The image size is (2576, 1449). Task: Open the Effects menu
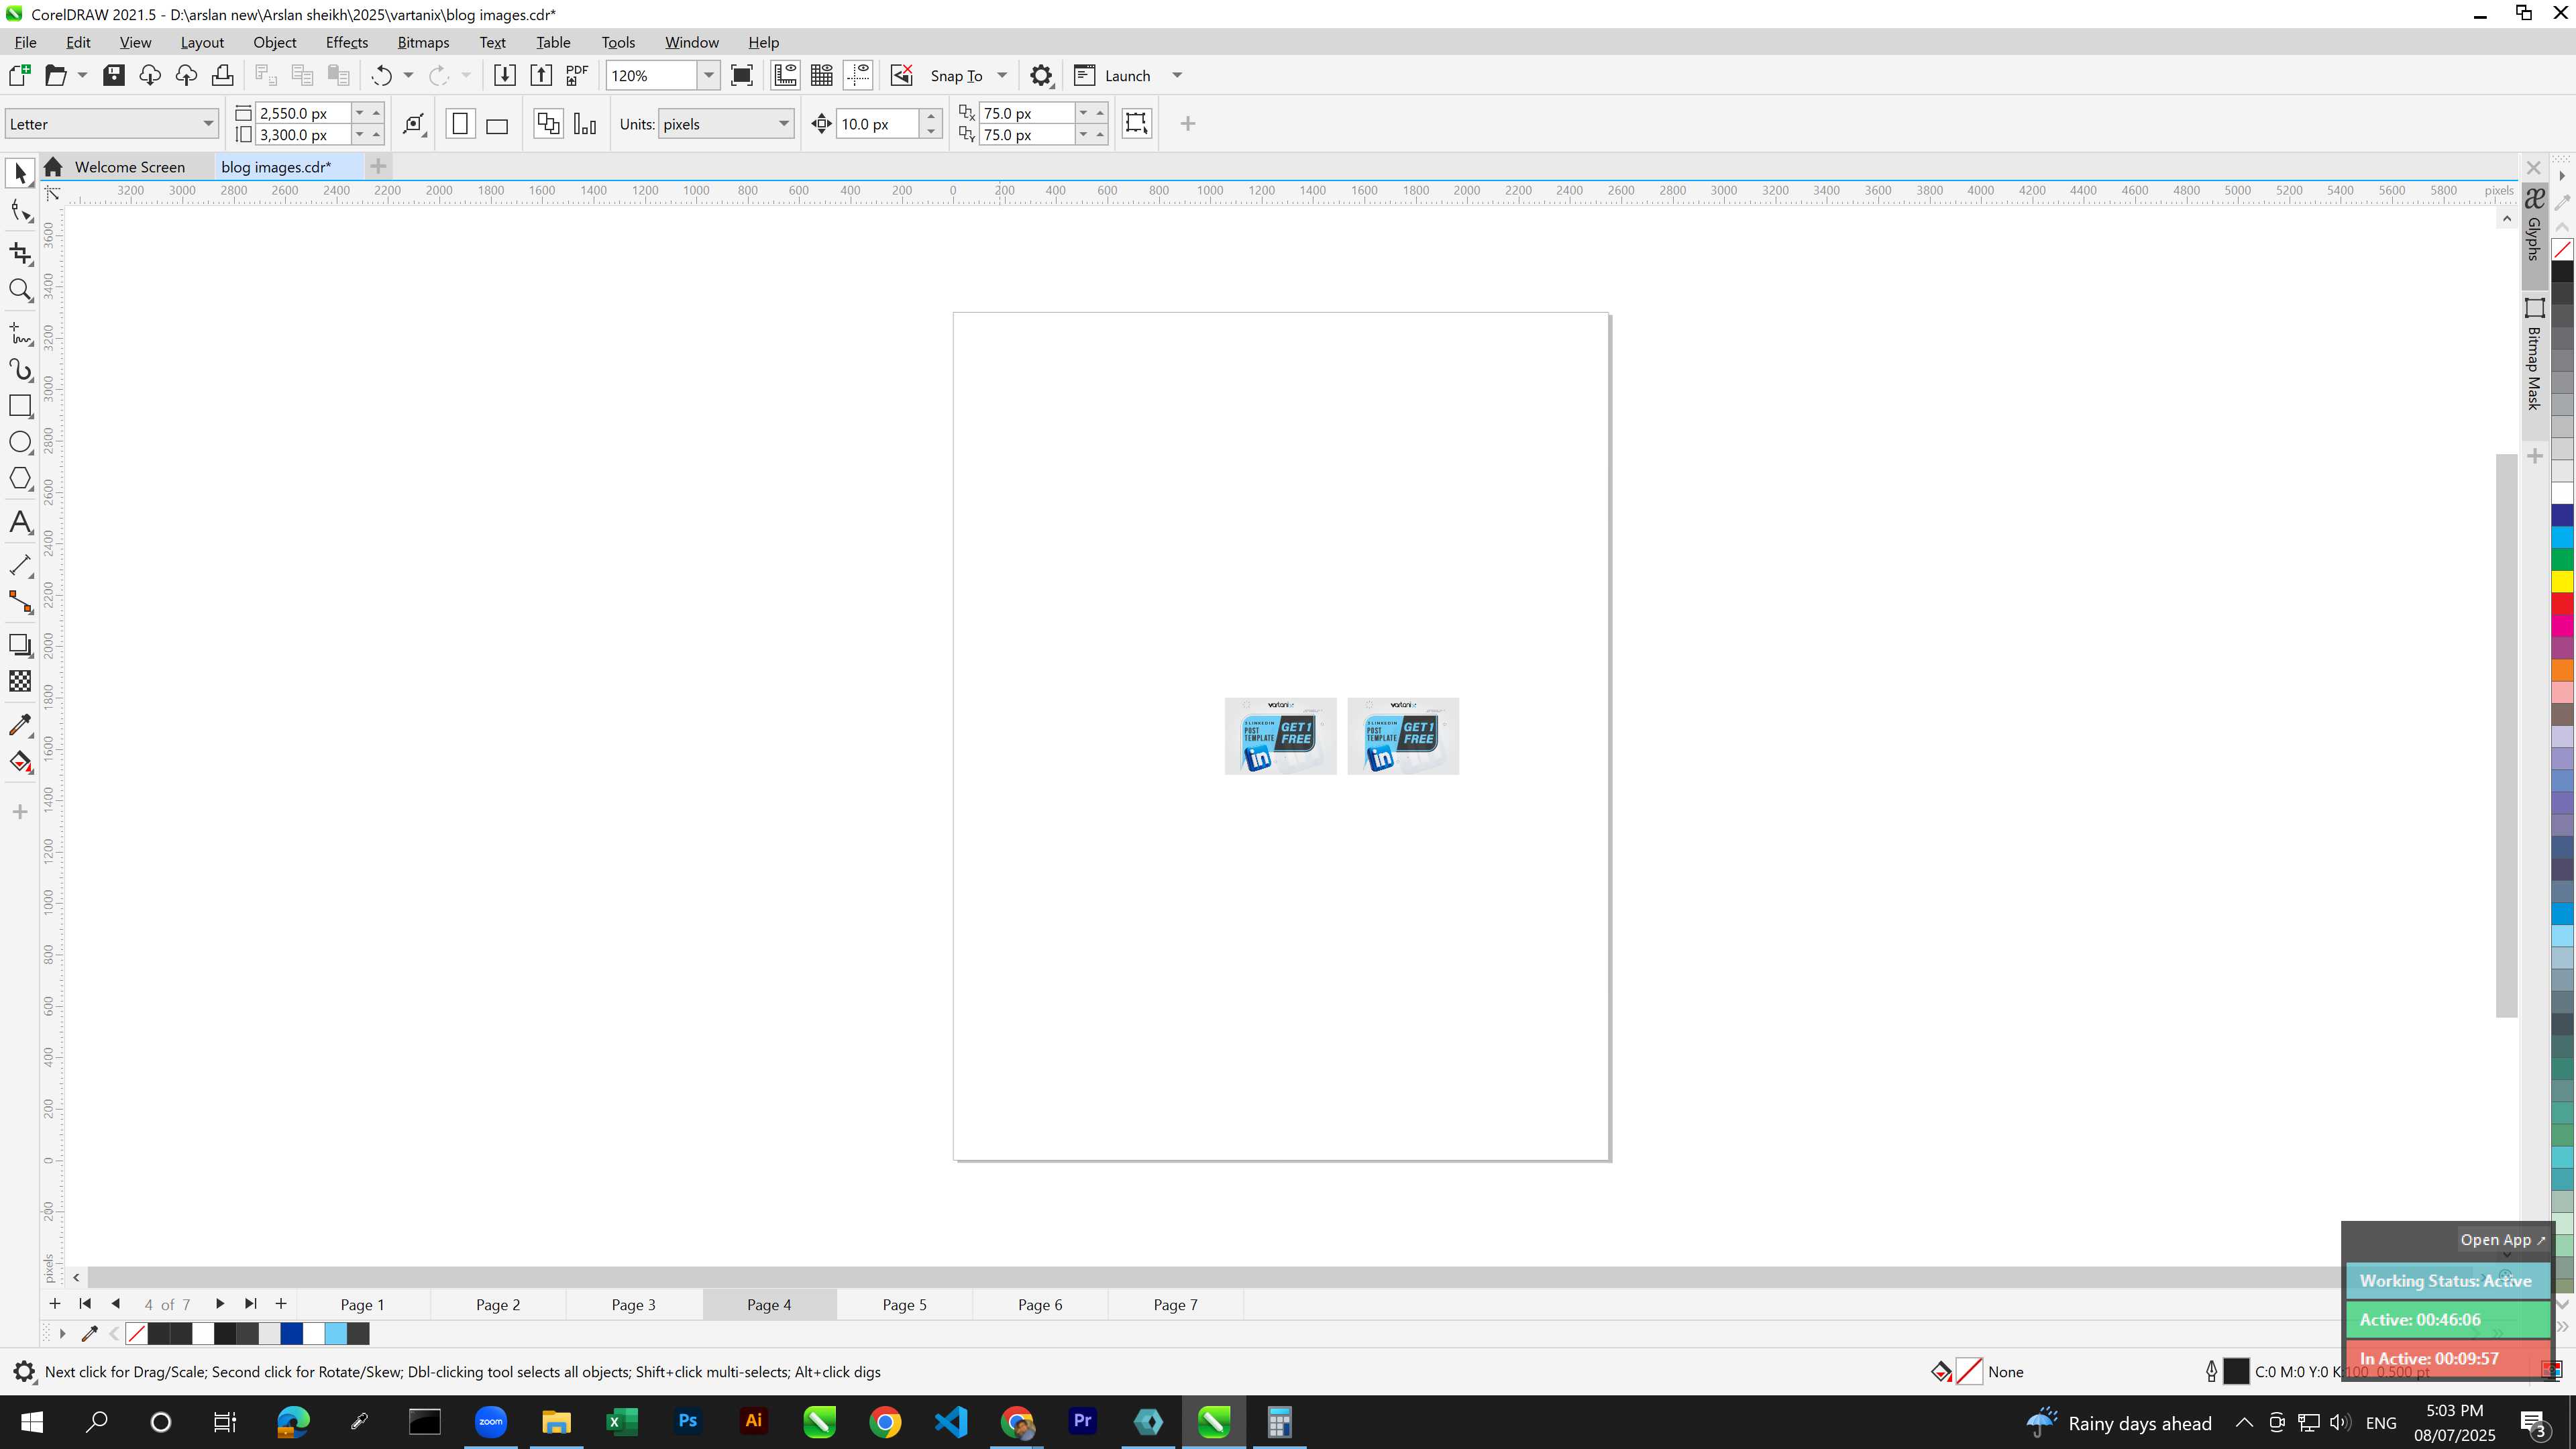pyautogui.click(x=346, y=42)
